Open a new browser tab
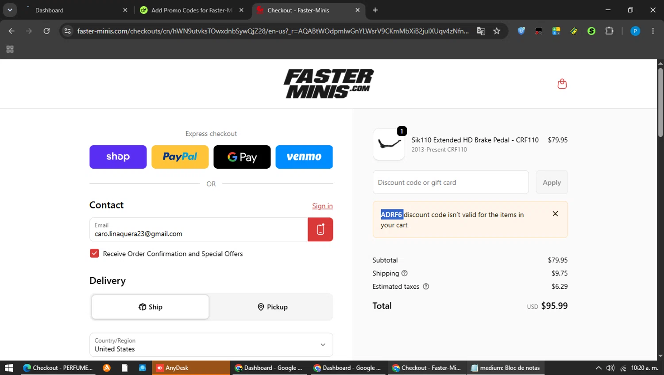This screenshot has width=664, height=375. (375, 10)
